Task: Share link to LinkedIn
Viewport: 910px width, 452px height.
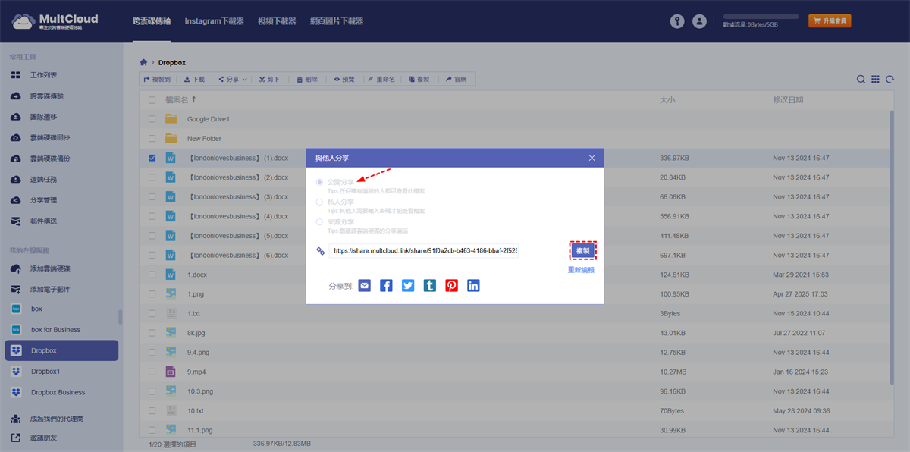Action: 473,286
